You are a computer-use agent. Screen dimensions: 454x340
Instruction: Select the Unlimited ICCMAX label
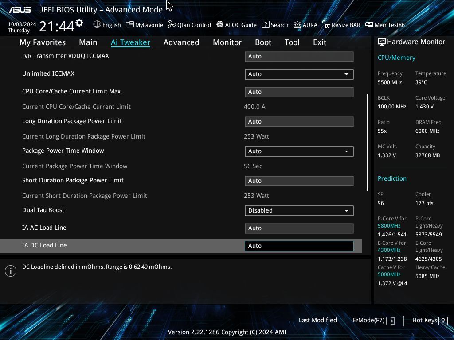tap(48, 73)
